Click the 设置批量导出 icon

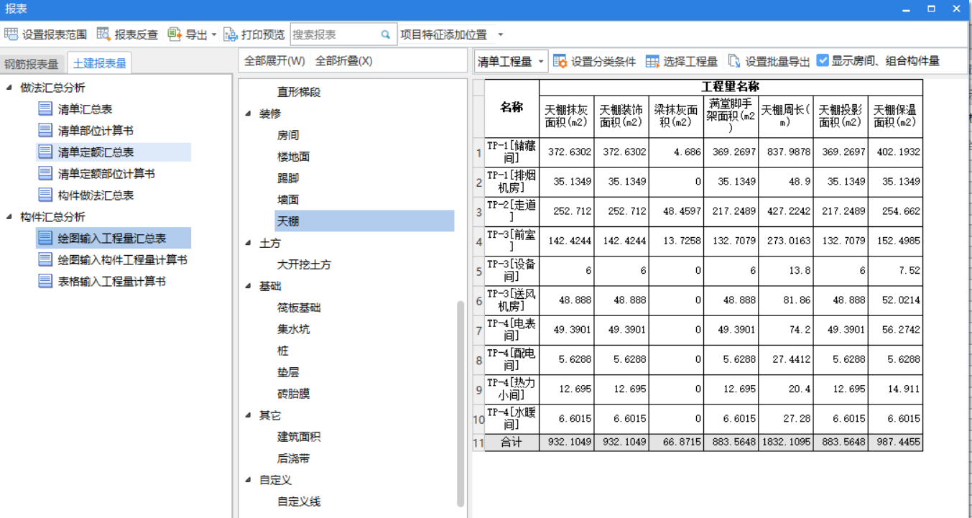(733, 61)
